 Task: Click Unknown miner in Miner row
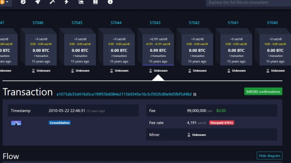click(199, 135)
